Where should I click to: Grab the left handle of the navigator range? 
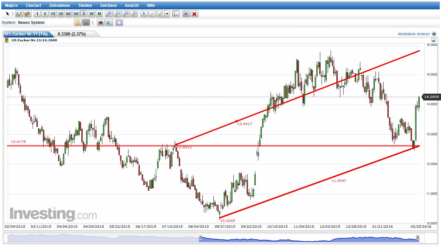click(200, 238)
